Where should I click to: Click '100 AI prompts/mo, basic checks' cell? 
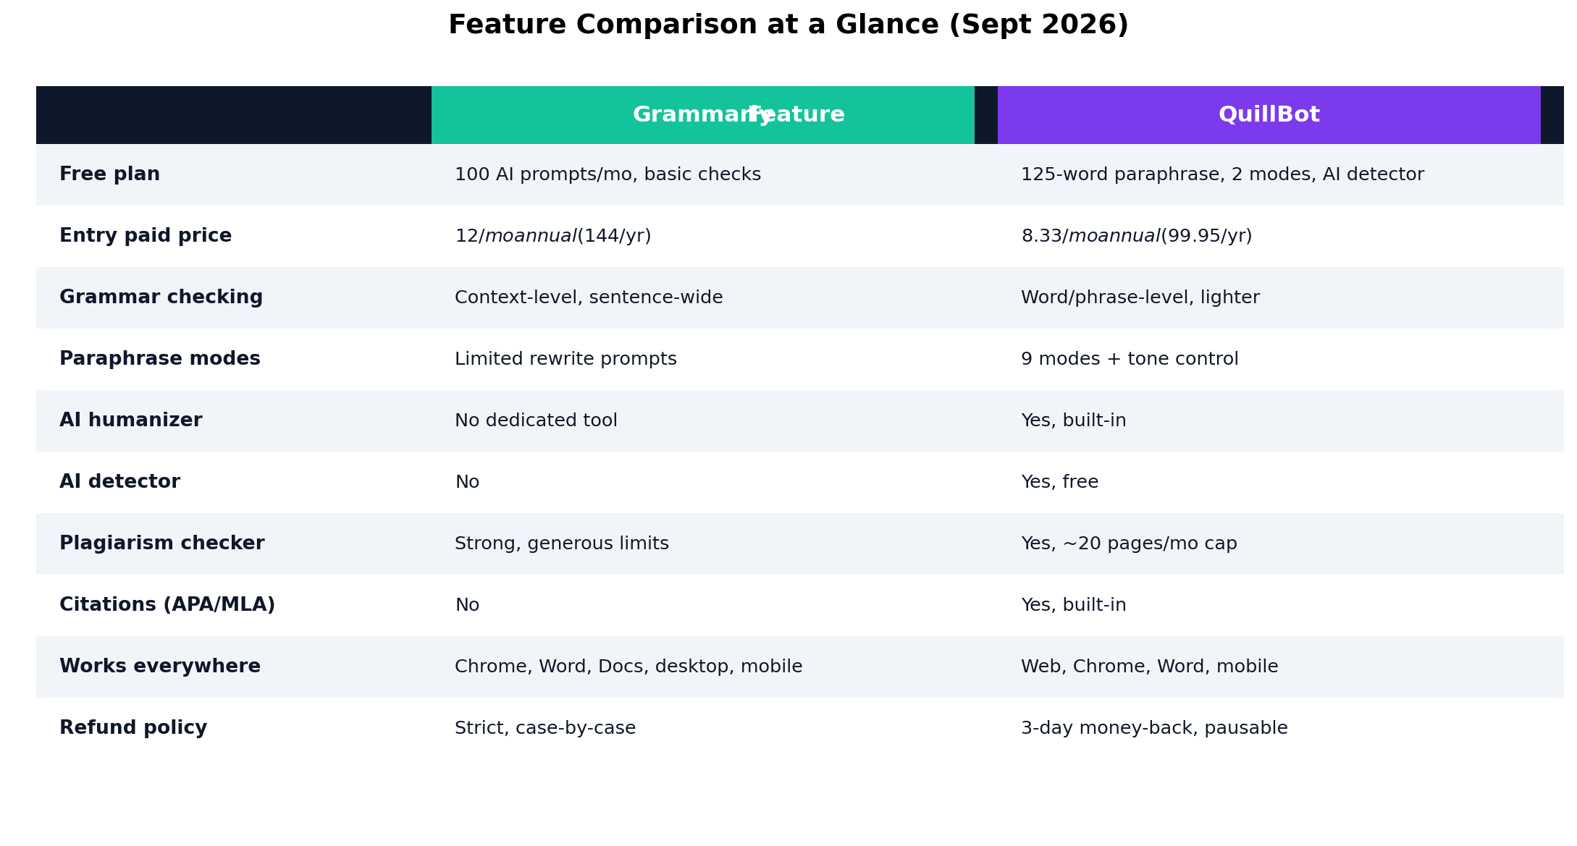coord(608,174)
